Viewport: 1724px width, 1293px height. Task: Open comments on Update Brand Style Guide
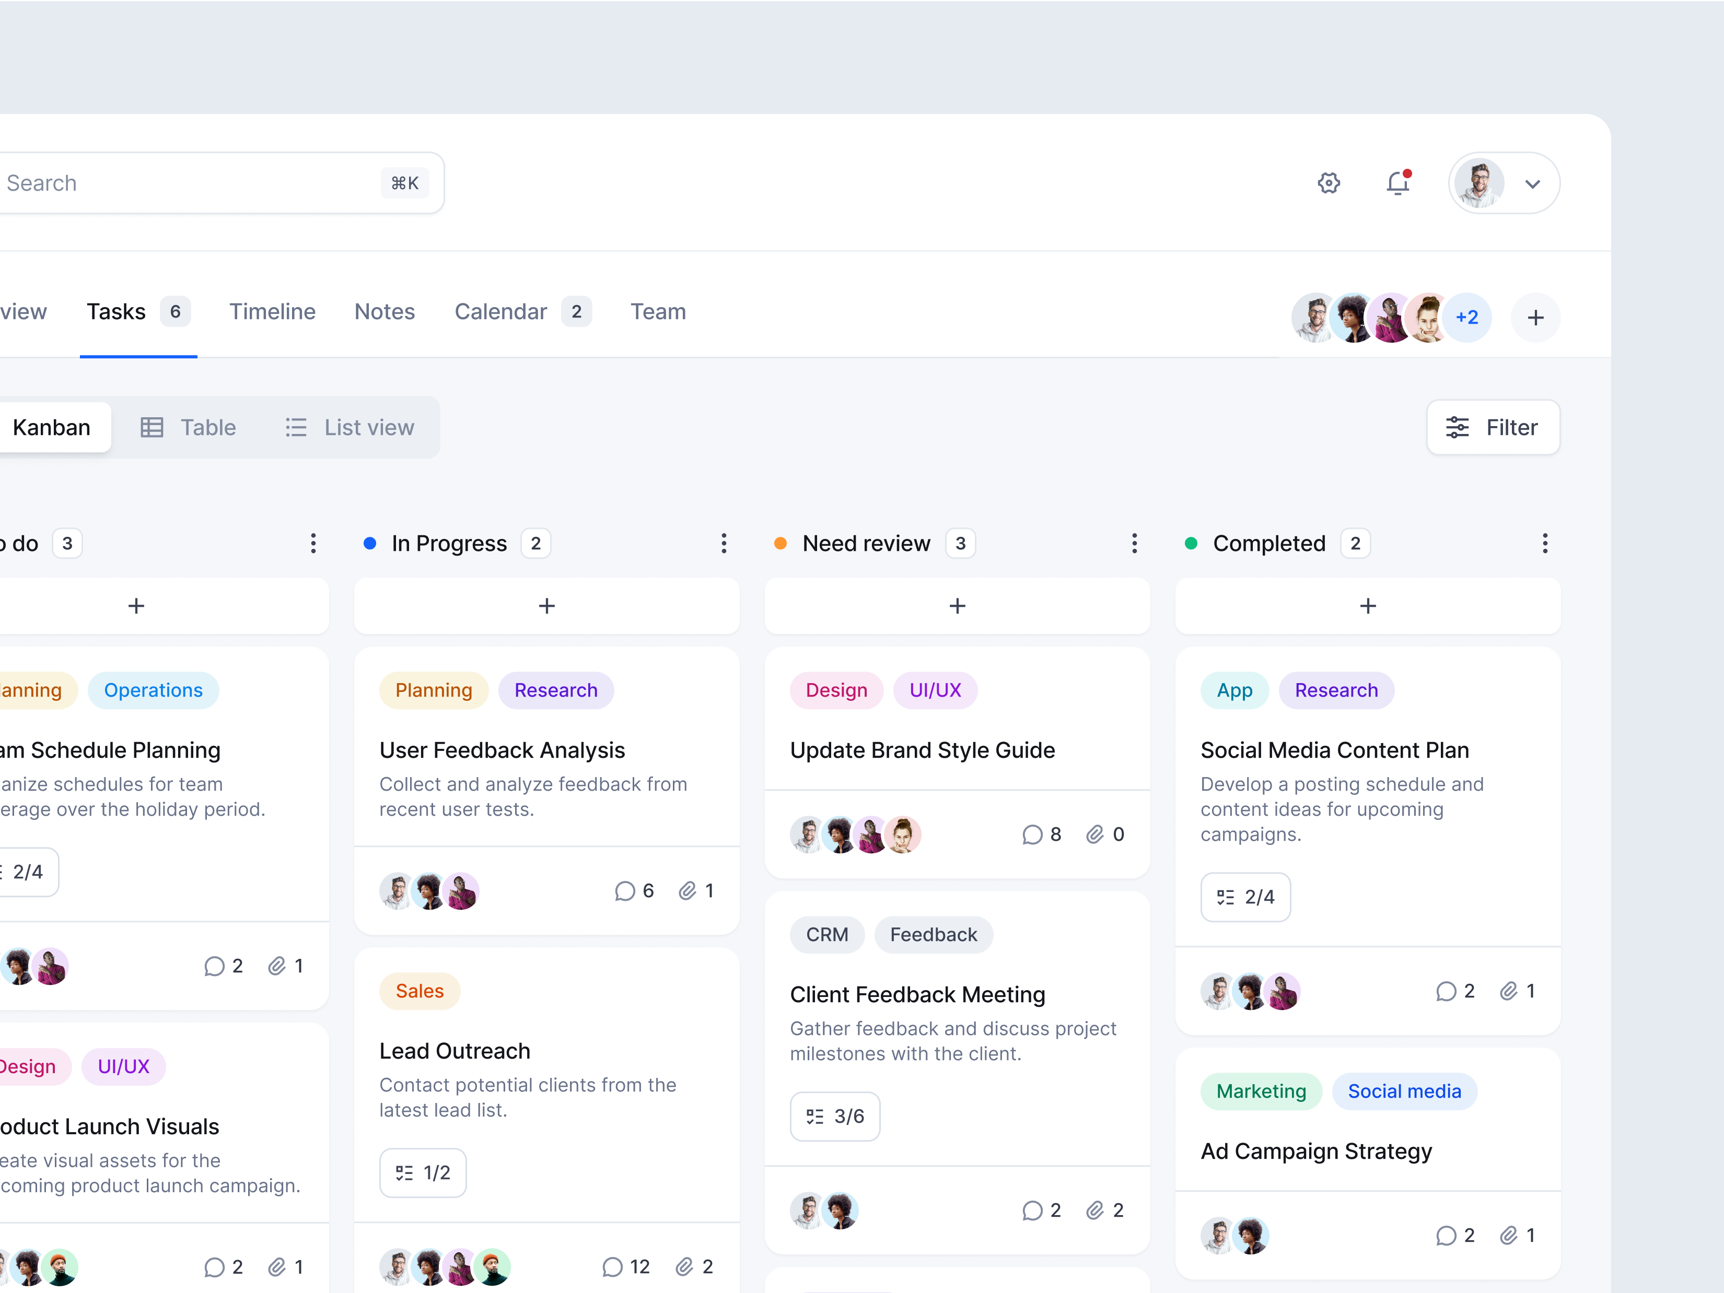[1033, 834]
